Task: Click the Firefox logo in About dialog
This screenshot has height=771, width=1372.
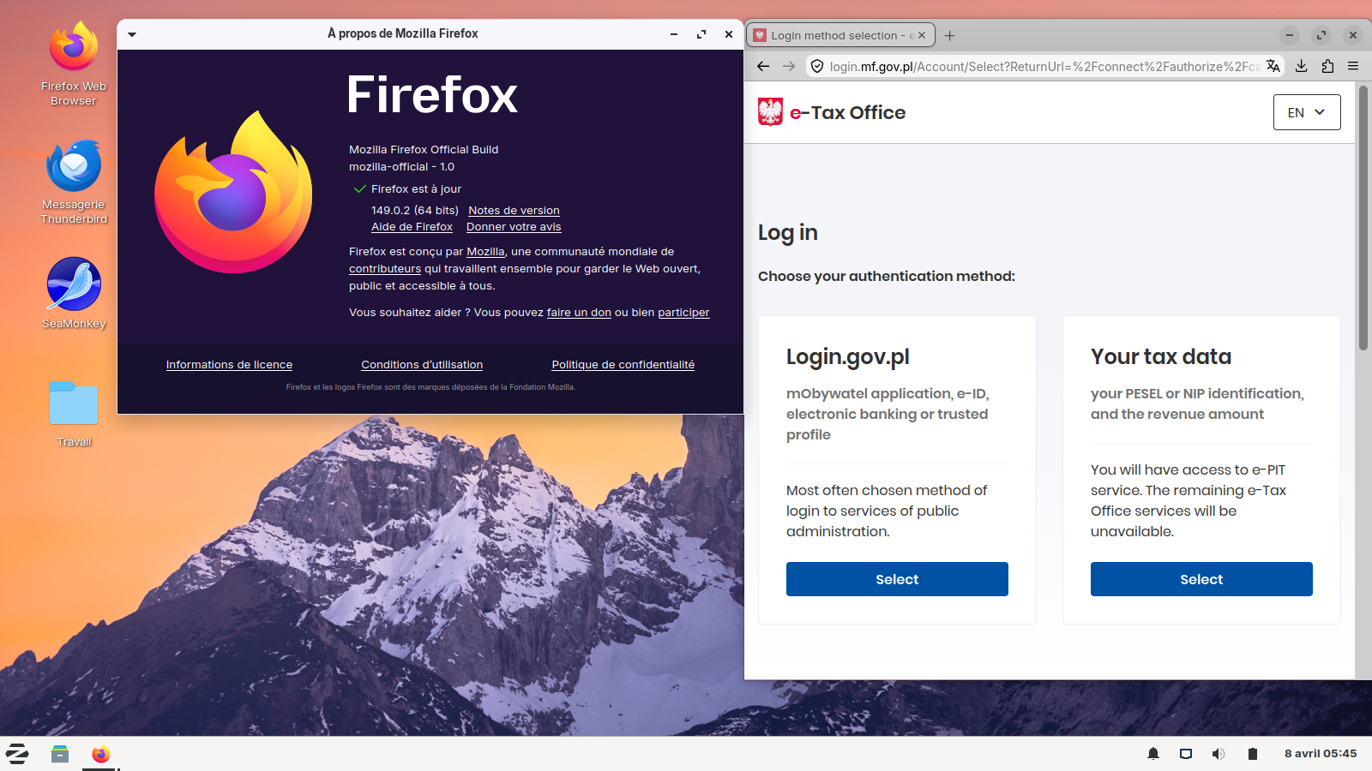Action: pyautogui.click(x=233, y=192)
